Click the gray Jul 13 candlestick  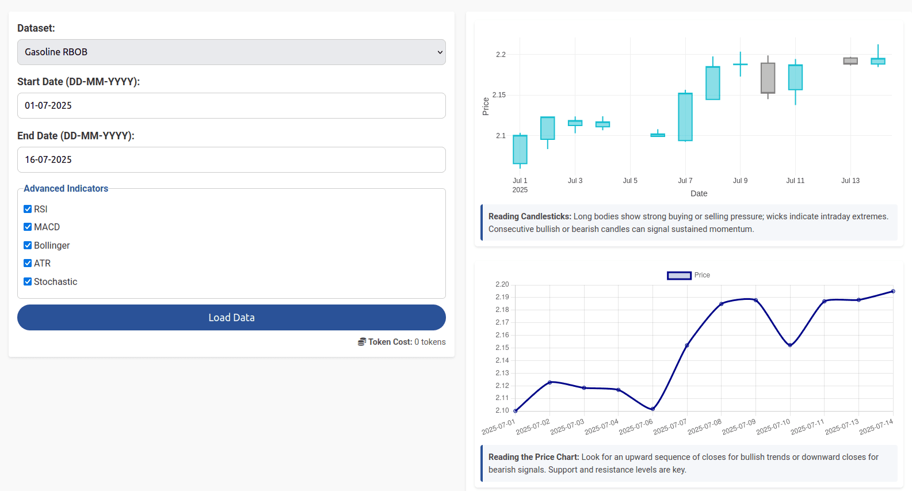point(850,61)
